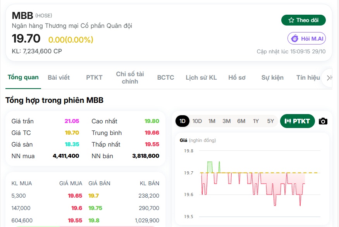Open the Lịch sử KL tab
Image resolution: width=339 pixels, height=227 pixels.
[x=201, y=77]
